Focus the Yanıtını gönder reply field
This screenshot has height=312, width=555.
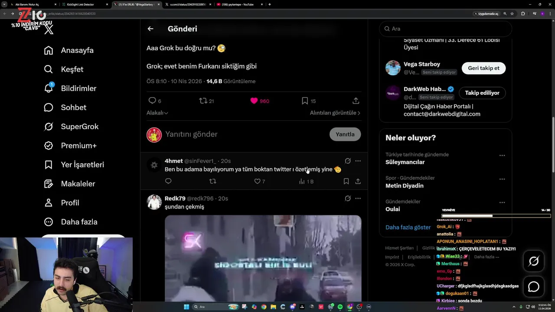(x=245, y=134)
